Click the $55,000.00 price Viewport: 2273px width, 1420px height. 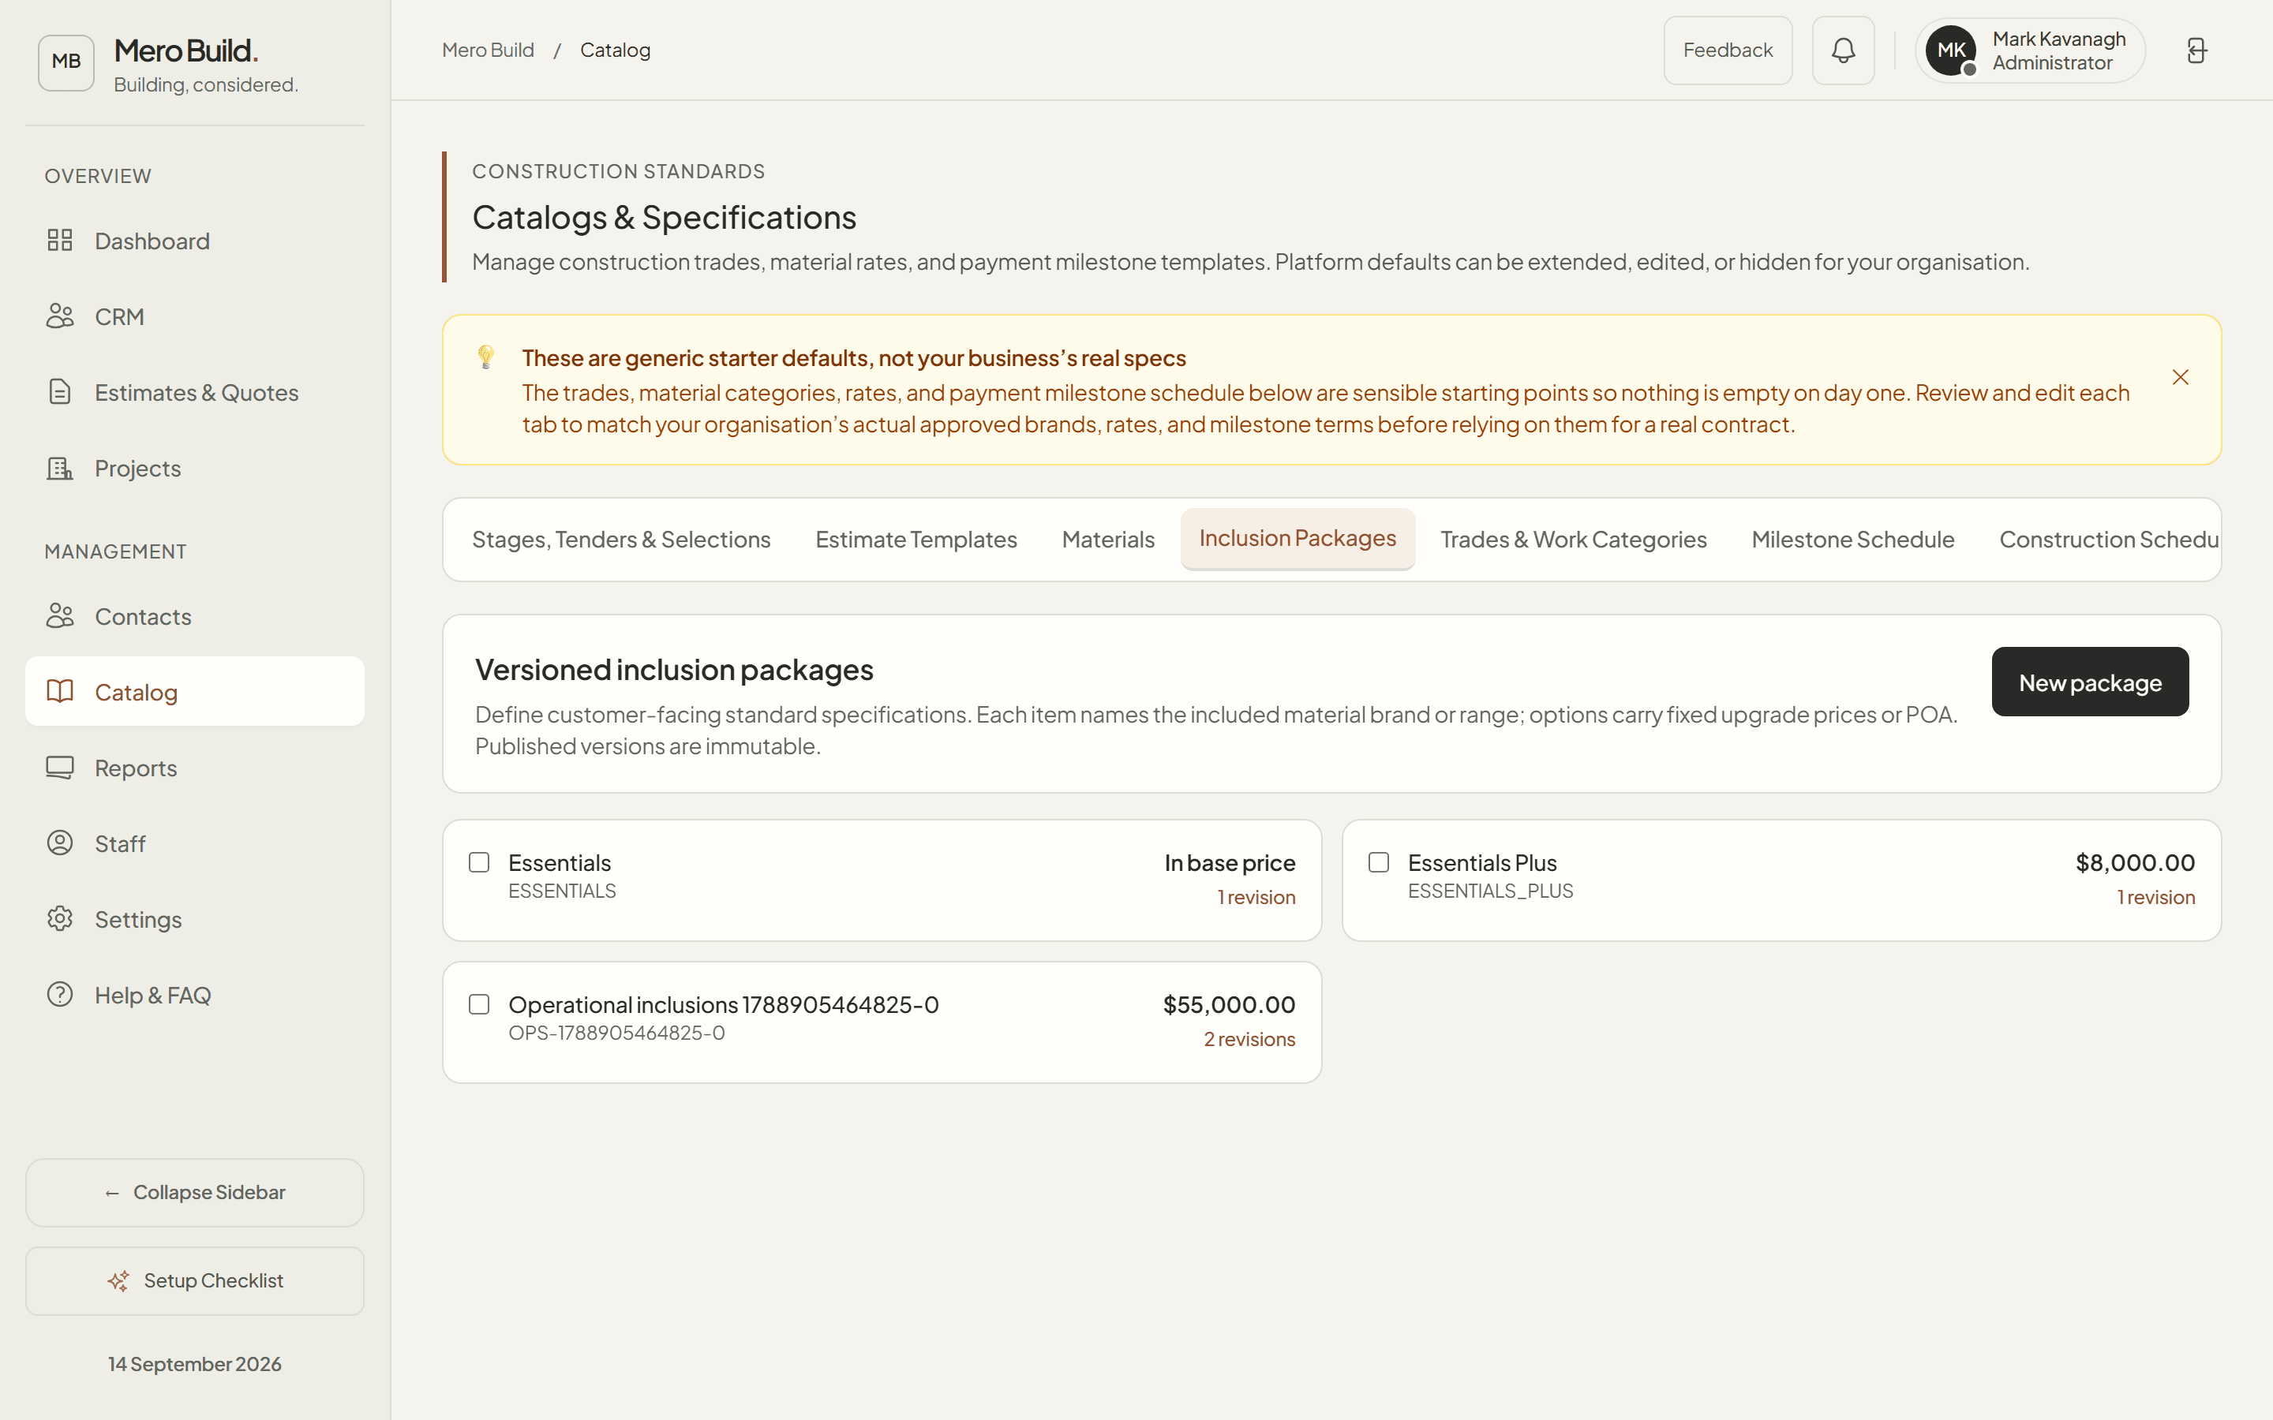click(1229, 1005)
